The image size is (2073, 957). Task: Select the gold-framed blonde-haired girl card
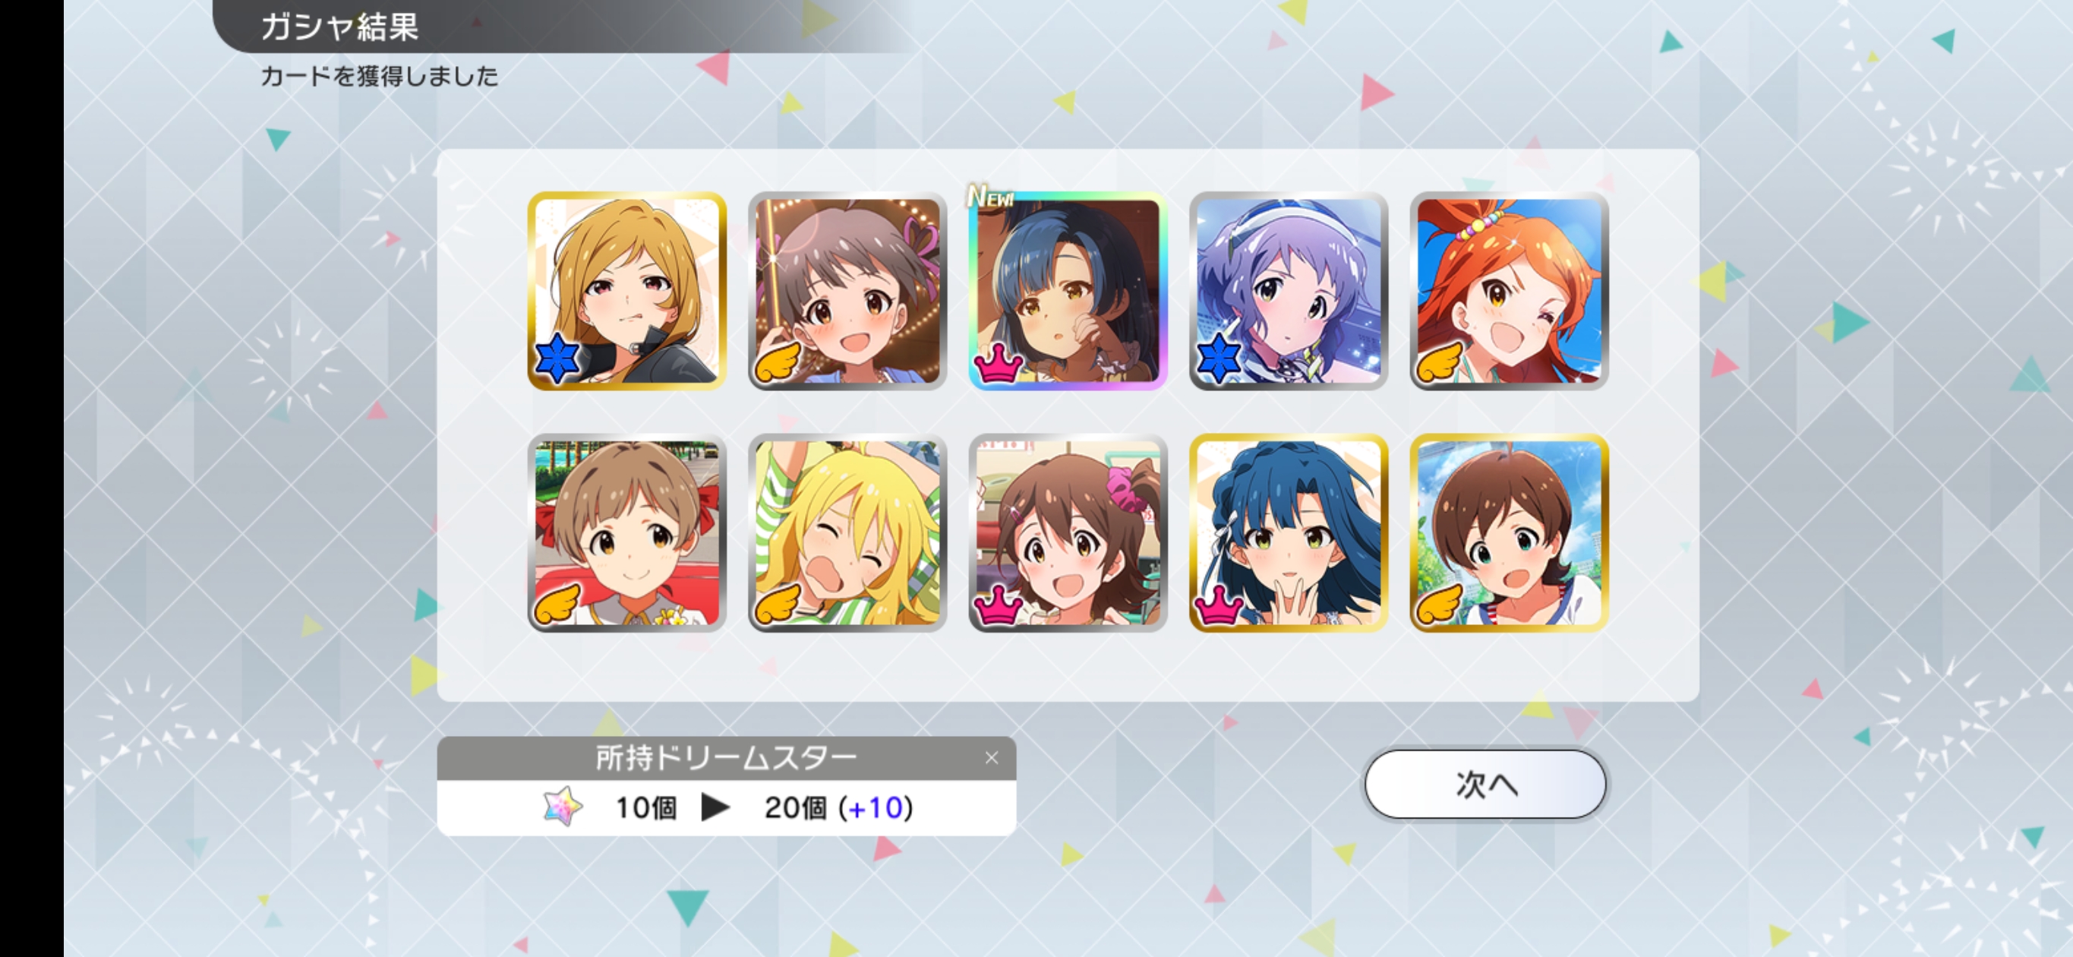coord(627,291)
